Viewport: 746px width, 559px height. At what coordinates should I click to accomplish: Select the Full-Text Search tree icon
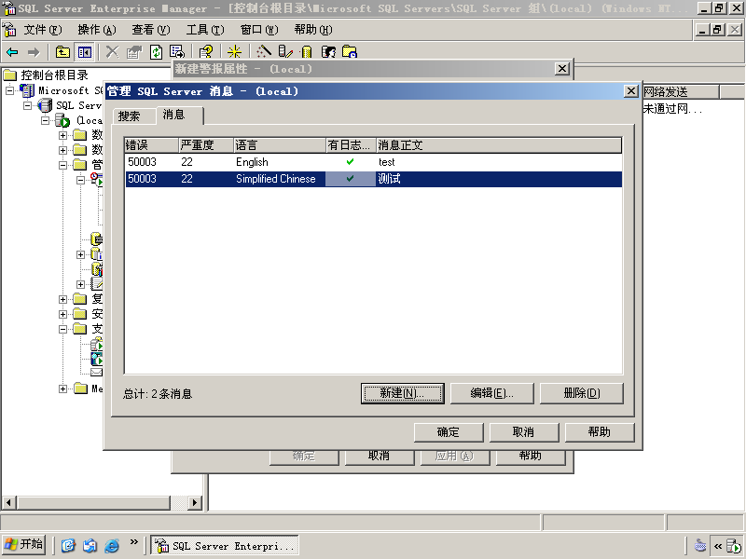(97, 359)
